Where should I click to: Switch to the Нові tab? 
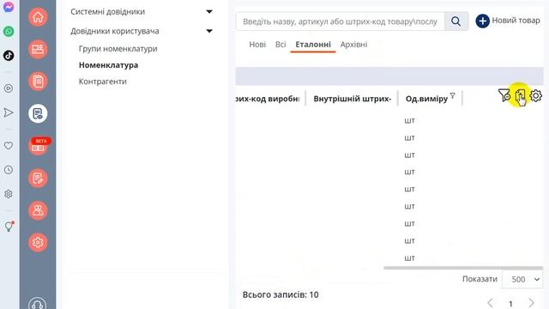pyautogui.click(x=257, y=45)
